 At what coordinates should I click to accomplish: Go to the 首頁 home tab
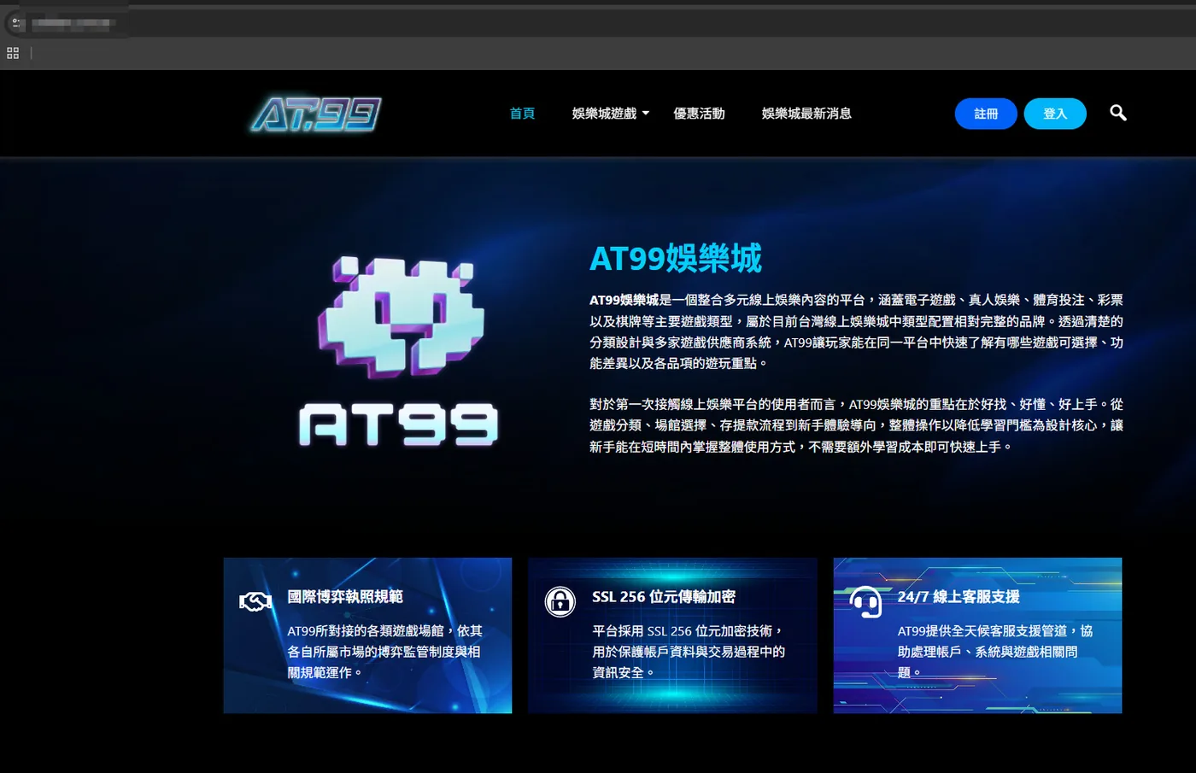(522, 114)
